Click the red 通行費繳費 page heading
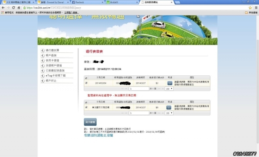The image size is (259, 157). [94, 52]
